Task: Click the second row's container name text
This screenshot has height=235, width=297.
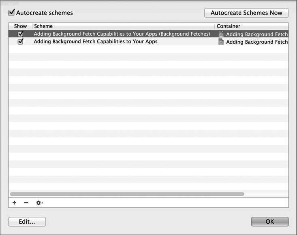Action: click(256, 42)
